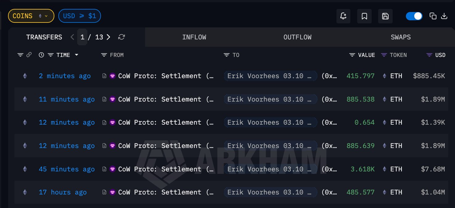Click the save floppy disk icon
Image resolution: width=455 pixels, height=208 pixels.
pos(385,16)
